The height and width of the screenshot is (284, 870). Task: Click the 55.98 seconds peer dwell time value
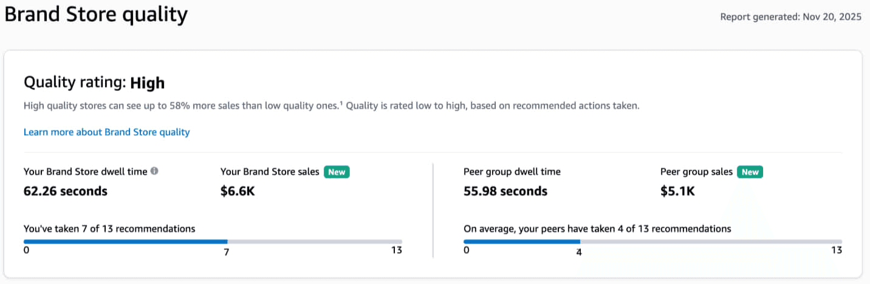(505, 191)
